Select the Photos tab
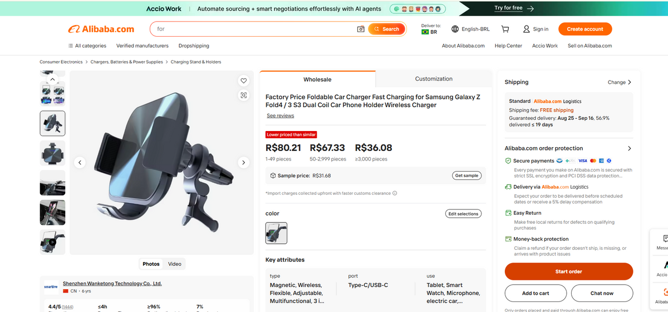 (x=151, y=264)
